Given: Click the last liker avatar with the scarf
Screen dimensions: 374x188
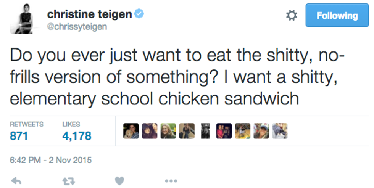Looking at the screenshot, I should 280,131.
